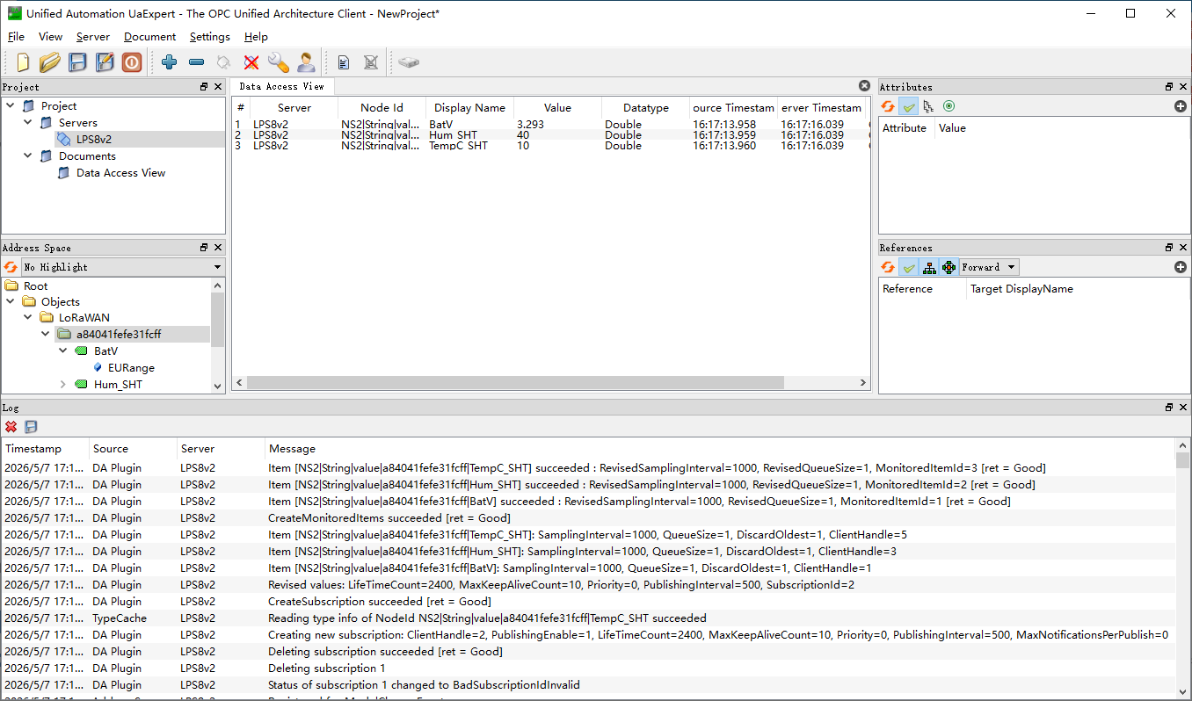Click the red shutdown toolbar icon
Screen dimensions: 1192x701
132,62
